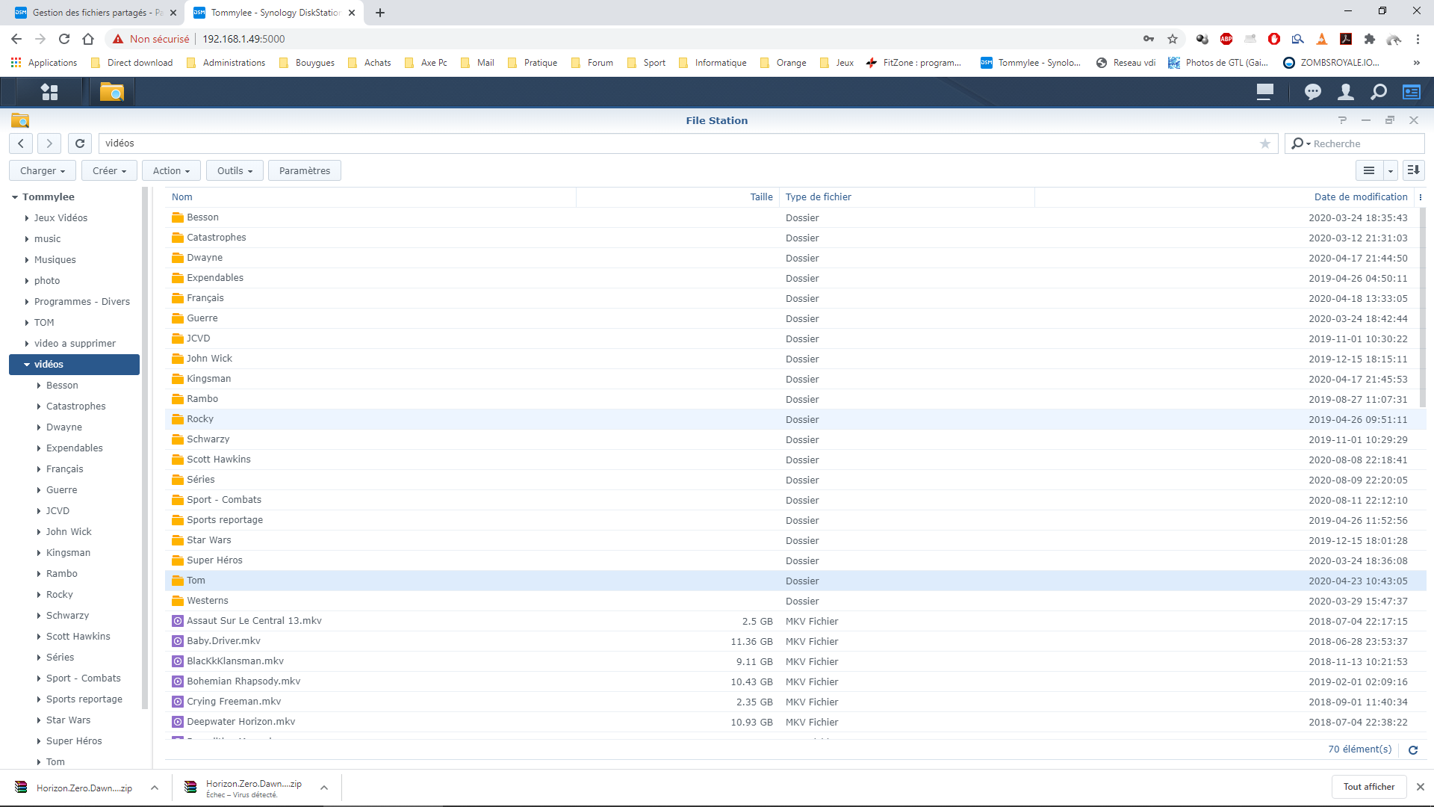
Task: Open the user options icon
Action: coord(1345,92)
